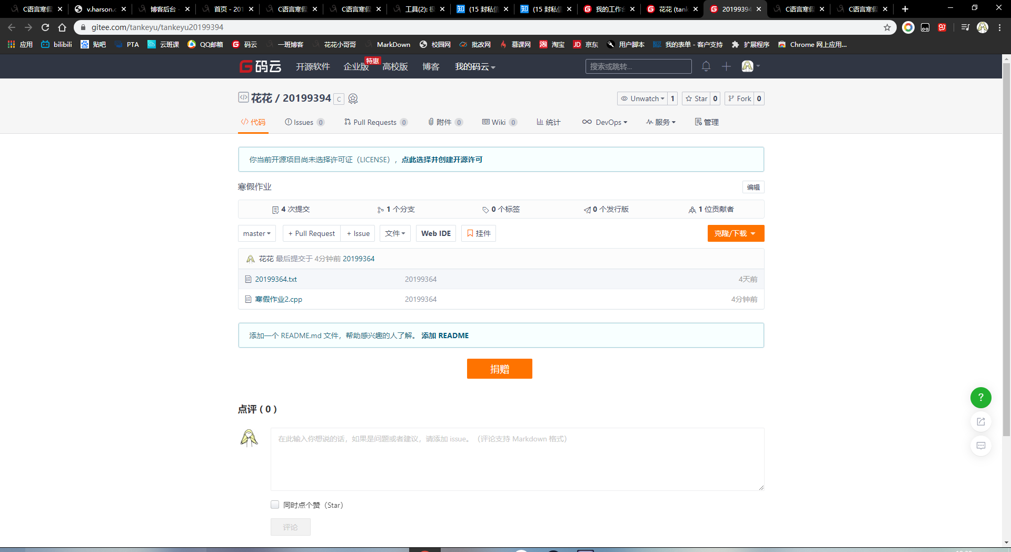Fork the repository
Image resolution: width=1011 pixels, height=552 pixels.
tap(739, 98)
